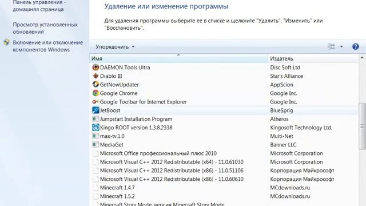The image size is (366, 206).
Task: Click the DAEMON Tools Ultra icon
Action: coord(96,68)
